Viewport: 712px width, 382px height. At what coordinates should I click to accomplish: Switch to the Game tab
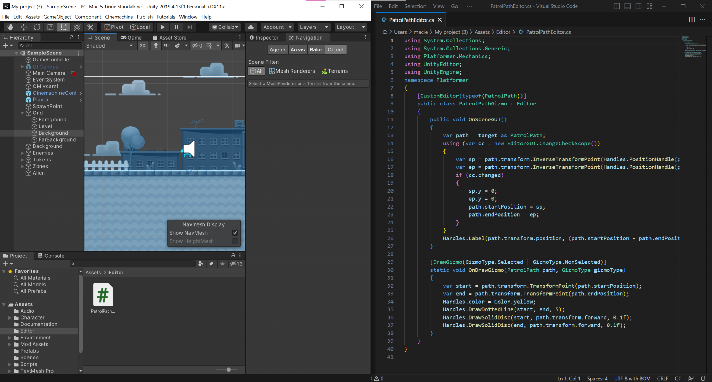click(x=131, y=37)
